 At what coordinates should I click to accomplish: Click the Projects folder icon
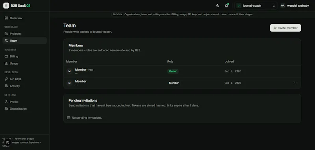6,34
